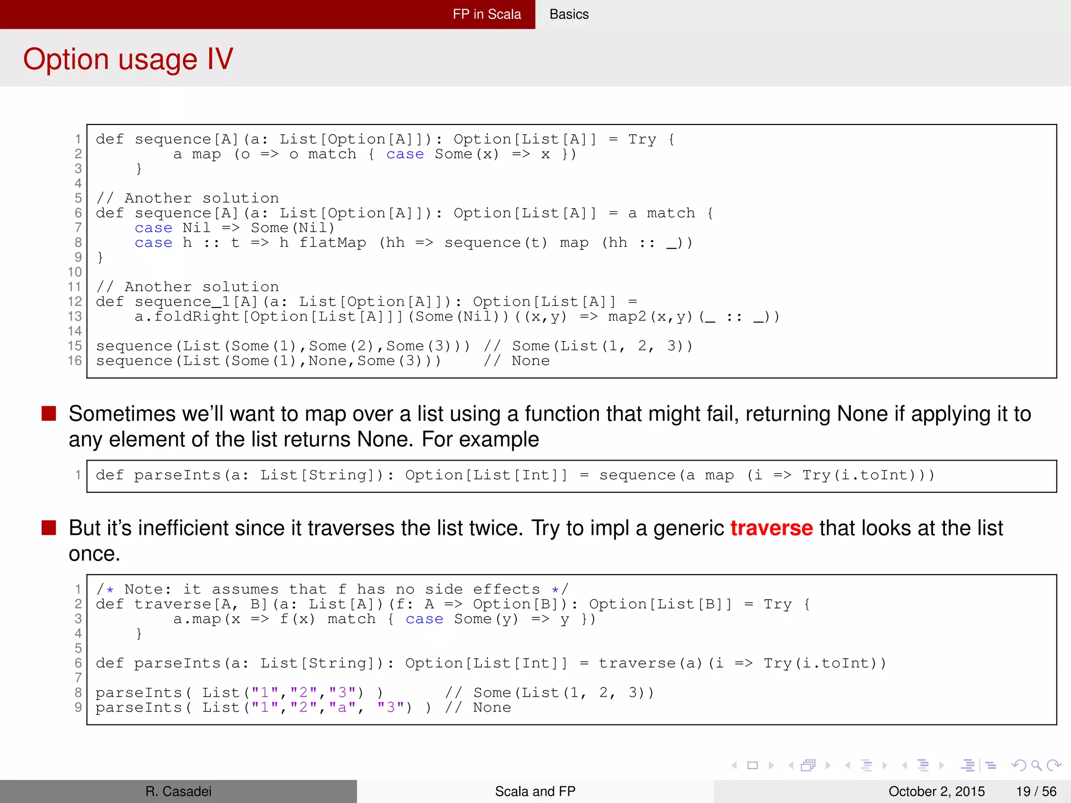Click string literal "a" on line 9
This screenshot has height=803, width=1071.
coord(343,707)
